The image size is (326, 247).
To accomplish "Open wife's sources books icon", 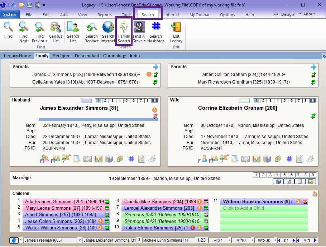I will point(267,159).
